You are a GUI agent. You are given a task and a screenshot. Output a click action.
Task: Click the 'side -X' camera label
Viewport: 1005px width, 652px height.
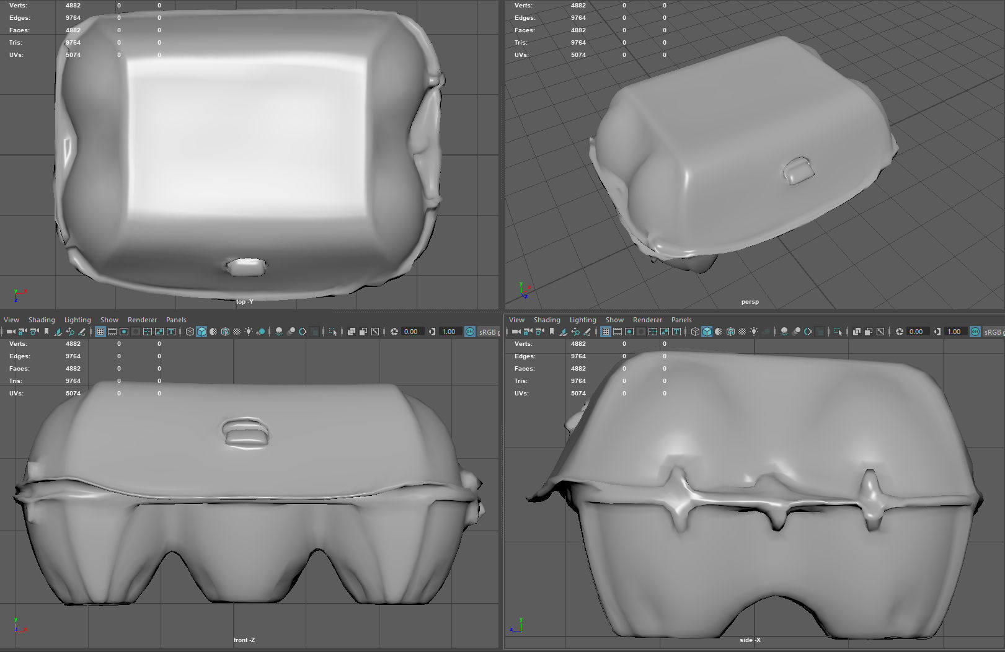click(750, 640)
